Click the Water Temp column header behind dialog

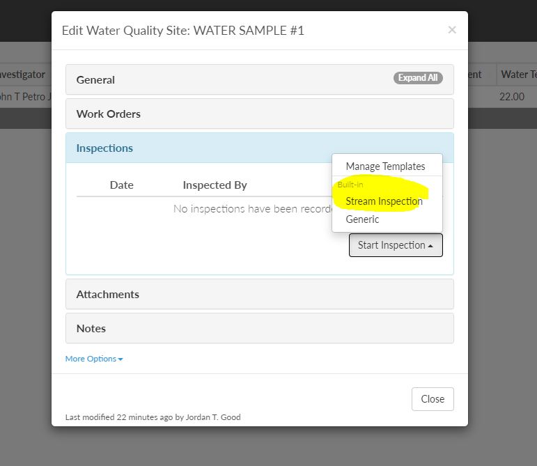point(518,75)
